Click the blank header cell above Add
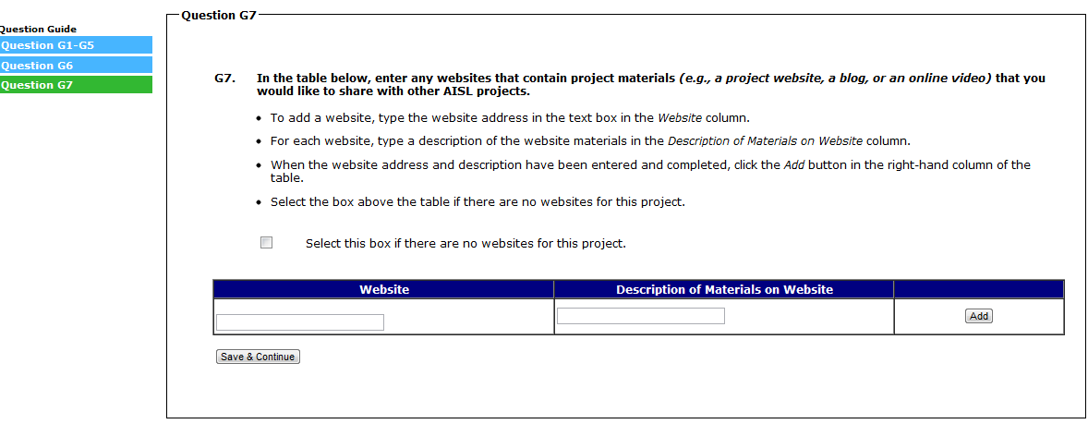Viewport: 1088px width, 424px height. pyautogui.click(x=979, y=289)
